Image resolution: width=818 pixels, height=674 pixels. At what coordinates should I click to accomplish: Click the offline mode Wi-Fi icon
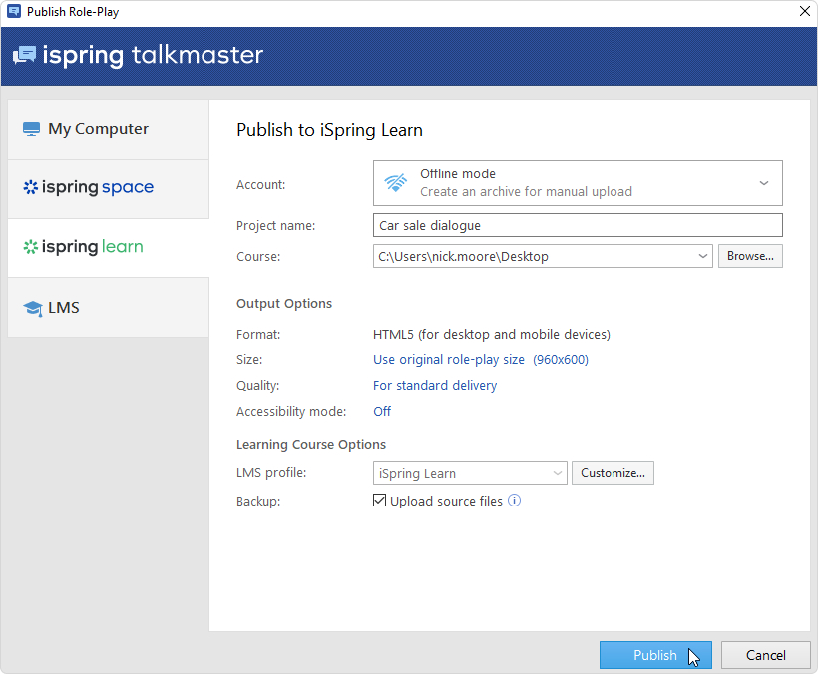coord(396,182)
